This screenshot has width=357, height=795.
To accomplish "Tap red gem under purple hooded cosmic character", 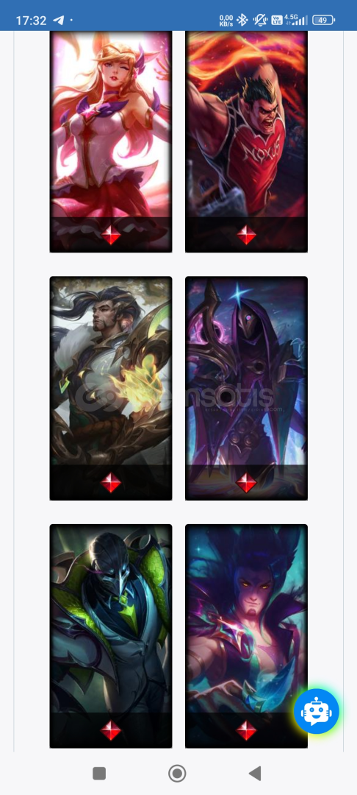I will click(246, 483).
